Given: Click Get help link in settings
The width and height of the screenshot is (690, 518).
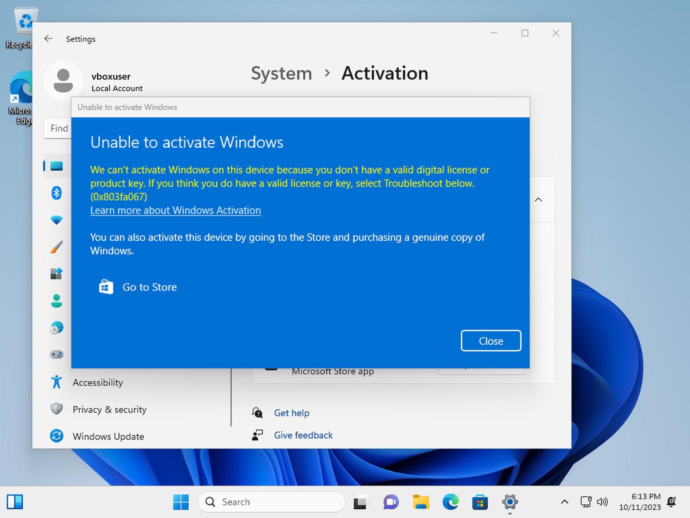Looking at the screenshot, I should pyautogui.click(x=291, y=412).
